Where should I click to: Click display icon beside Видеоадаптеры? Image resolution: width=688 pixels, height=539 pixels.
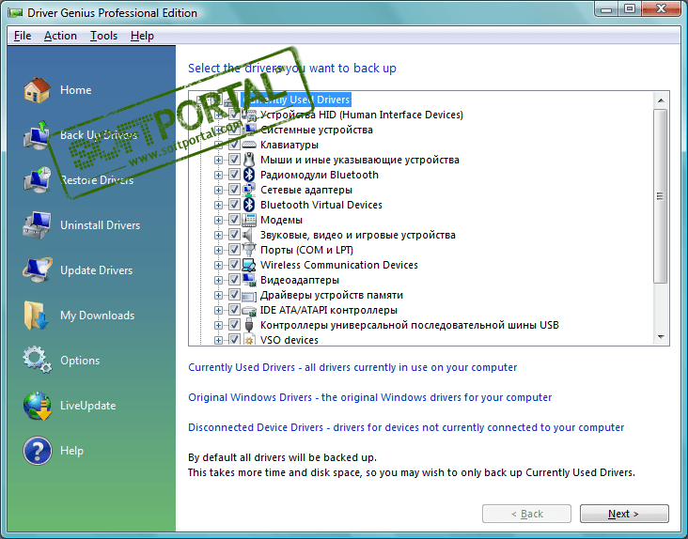coord(249,280)
